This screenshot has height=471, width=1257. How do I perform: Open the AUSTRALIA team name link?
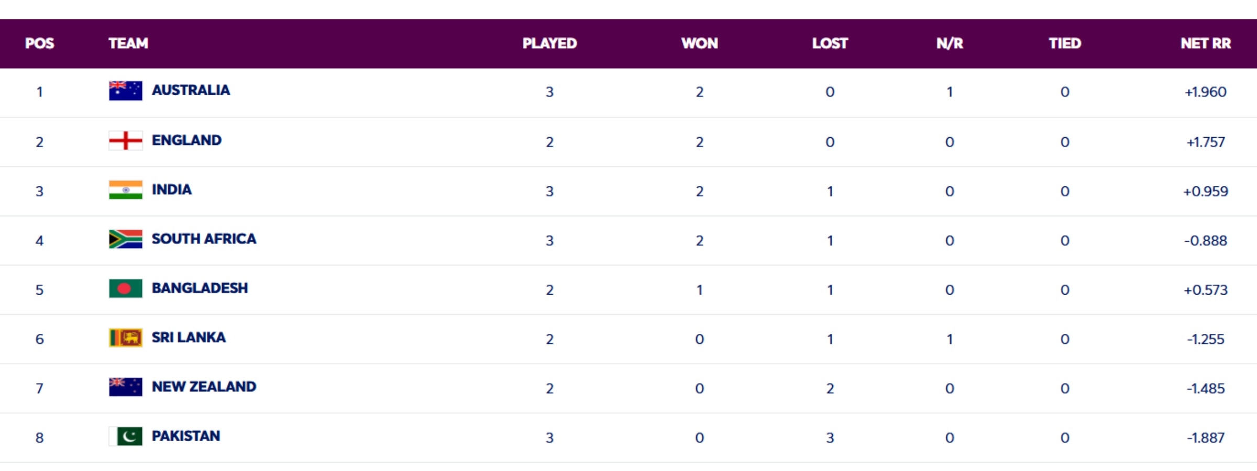[191, 90]
